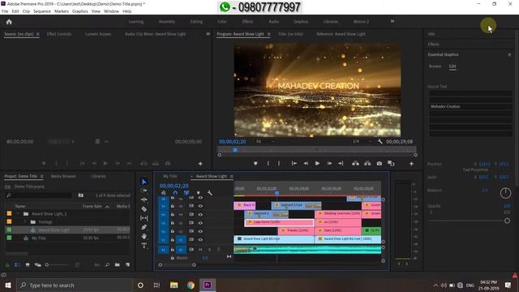The width and height of the screenshot is (519, 292).
Task: Click Windows Start button
Action: [x=8, y=285]
